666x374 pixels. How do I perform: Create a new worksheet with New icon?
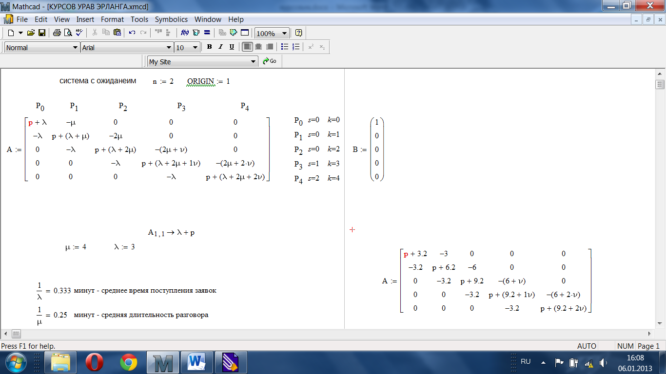click(x=11, y=33)
